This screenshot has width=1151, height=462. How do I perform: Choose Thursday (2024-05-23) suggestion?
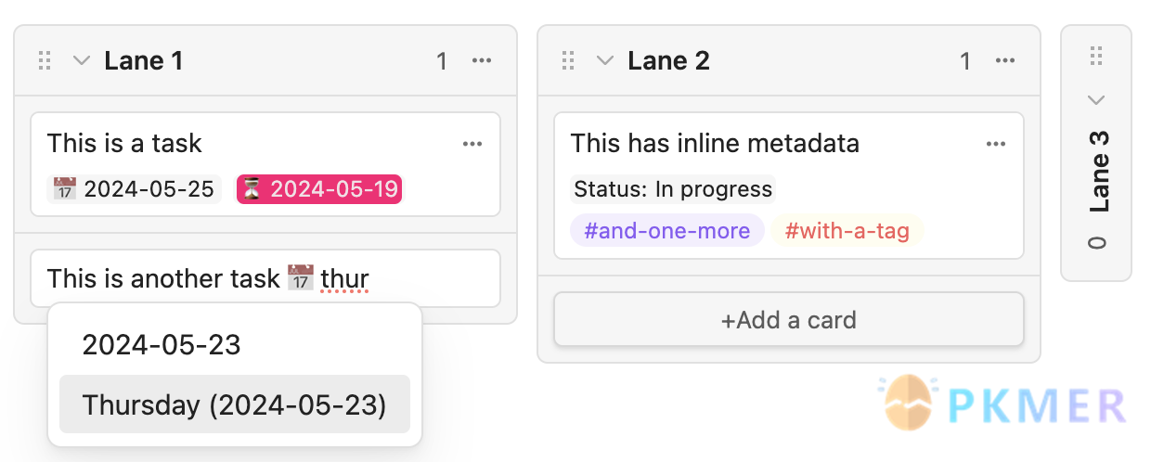235,404
